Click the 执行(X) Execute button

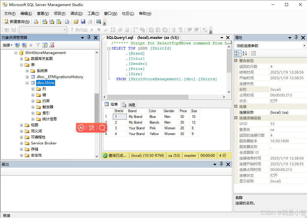(79, 30)
